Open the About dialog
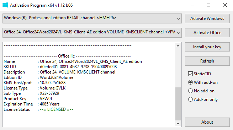Screen dimensions: 233x130 click(x=207, y=122)
